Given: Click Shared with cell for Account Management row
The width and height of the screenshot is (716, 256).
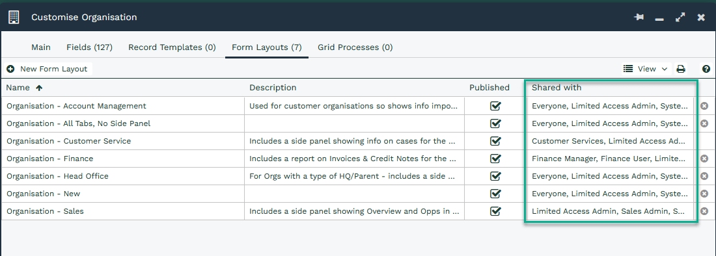Looking at the screenshot, I should (x=610, y=106).
